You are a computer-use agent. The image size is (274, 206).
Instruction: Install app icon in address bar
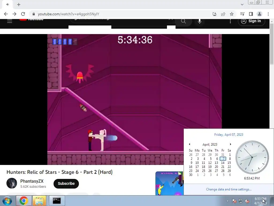(x=215, y=14)
